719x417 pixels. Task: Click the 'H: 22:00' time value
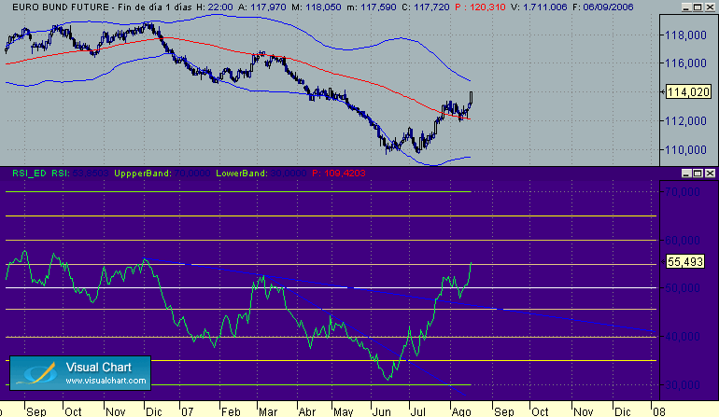(x=214, y=7)
